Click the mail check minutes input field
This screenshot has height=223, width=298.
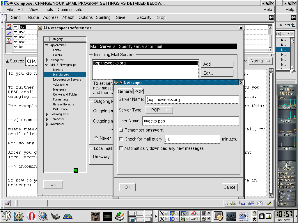[192, 139]
